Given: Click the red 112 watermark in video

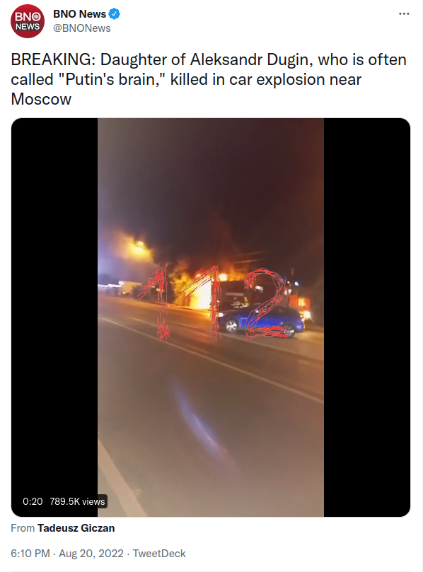Looking at the screenshot, I should (x=213, y=303).
